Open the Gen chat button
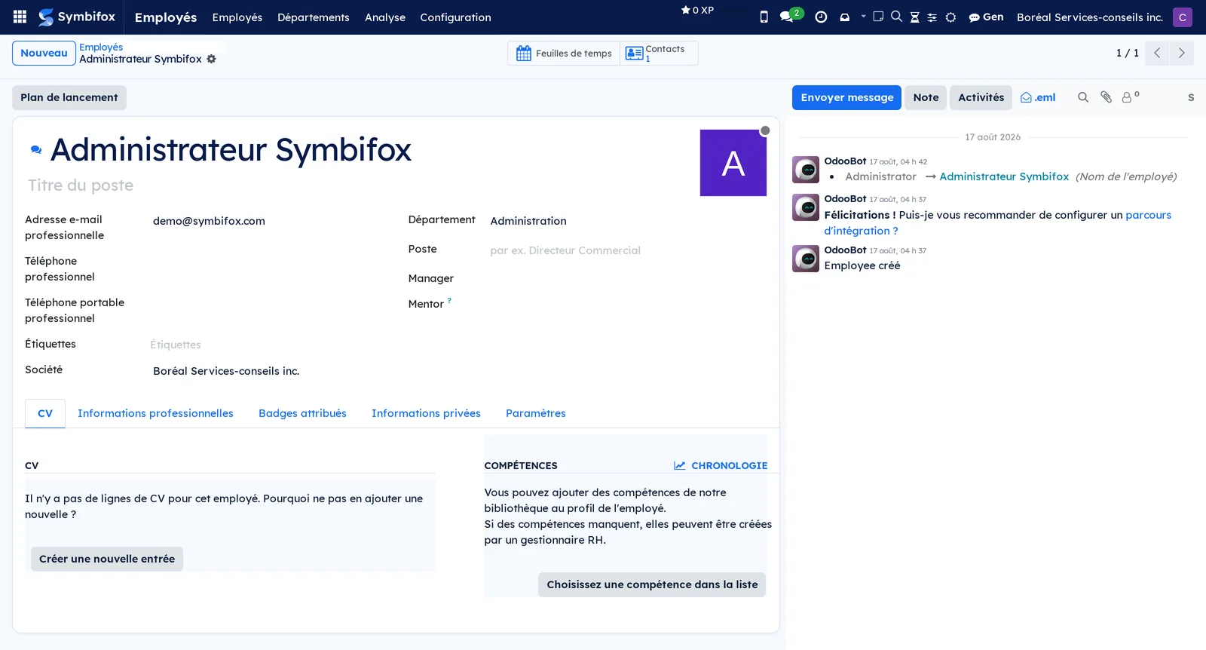Viewport: 1206px width, 650px height. [x=986, y=17]
